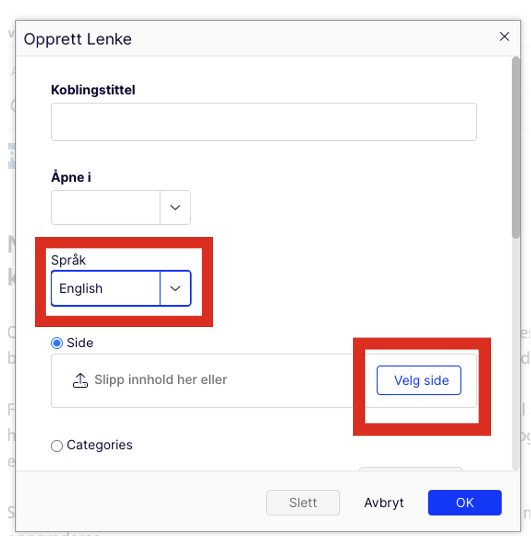Screen dimensions: 531x536
Task: Expand the Språk dropdown chevron
Action: pos(175,288)
